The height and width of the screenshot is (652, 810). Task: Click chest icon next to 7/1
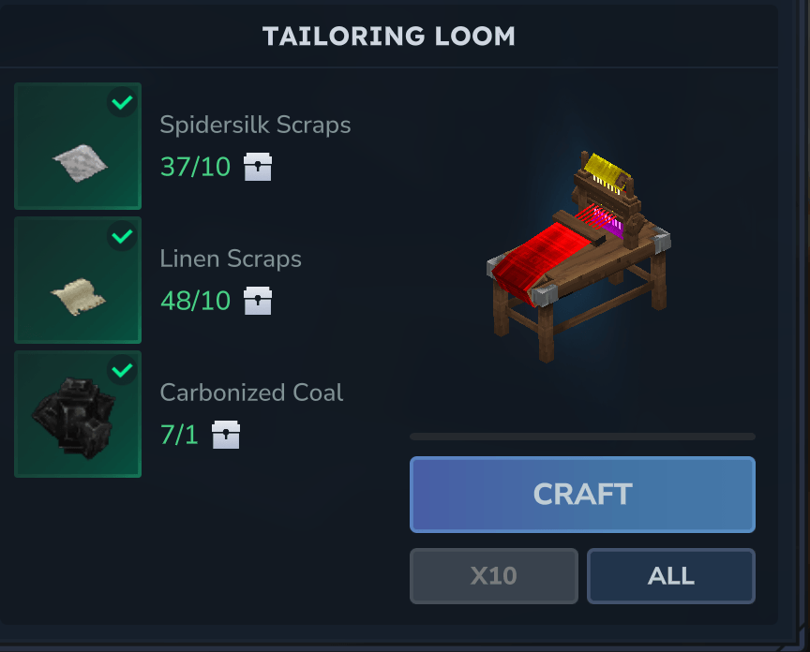point(226,435)
